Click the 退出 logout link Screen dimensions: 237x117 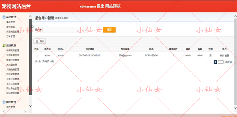click(x=100, y=6)
